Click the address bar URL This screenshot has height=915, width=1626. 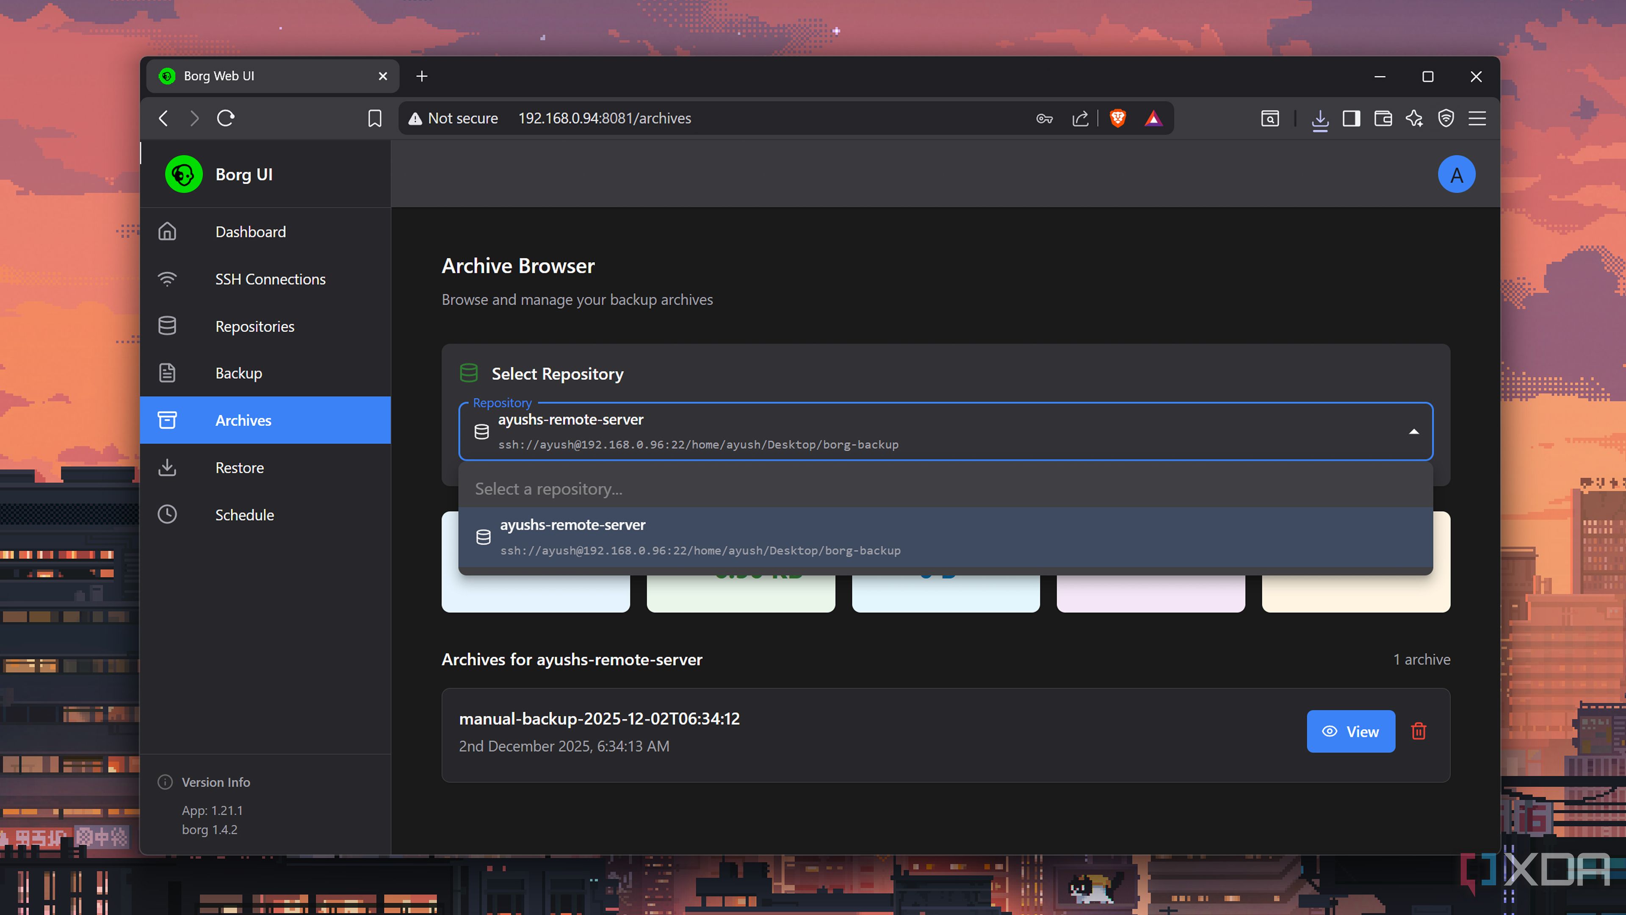click(604, 118)
